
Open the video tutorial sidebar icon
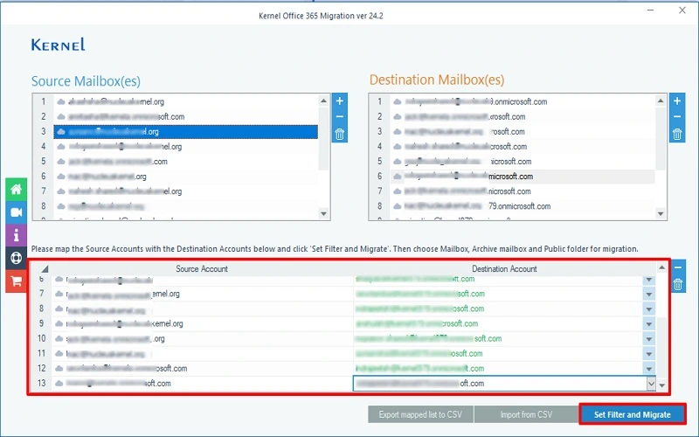tap(16, 212)
